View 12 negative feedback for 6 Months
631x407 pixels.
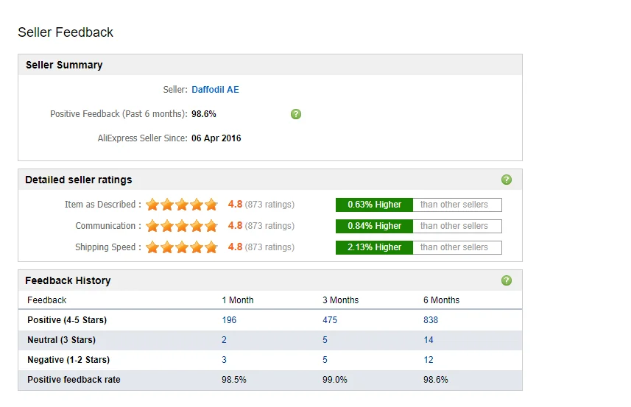pyautogui.click(x=429, y=360)
